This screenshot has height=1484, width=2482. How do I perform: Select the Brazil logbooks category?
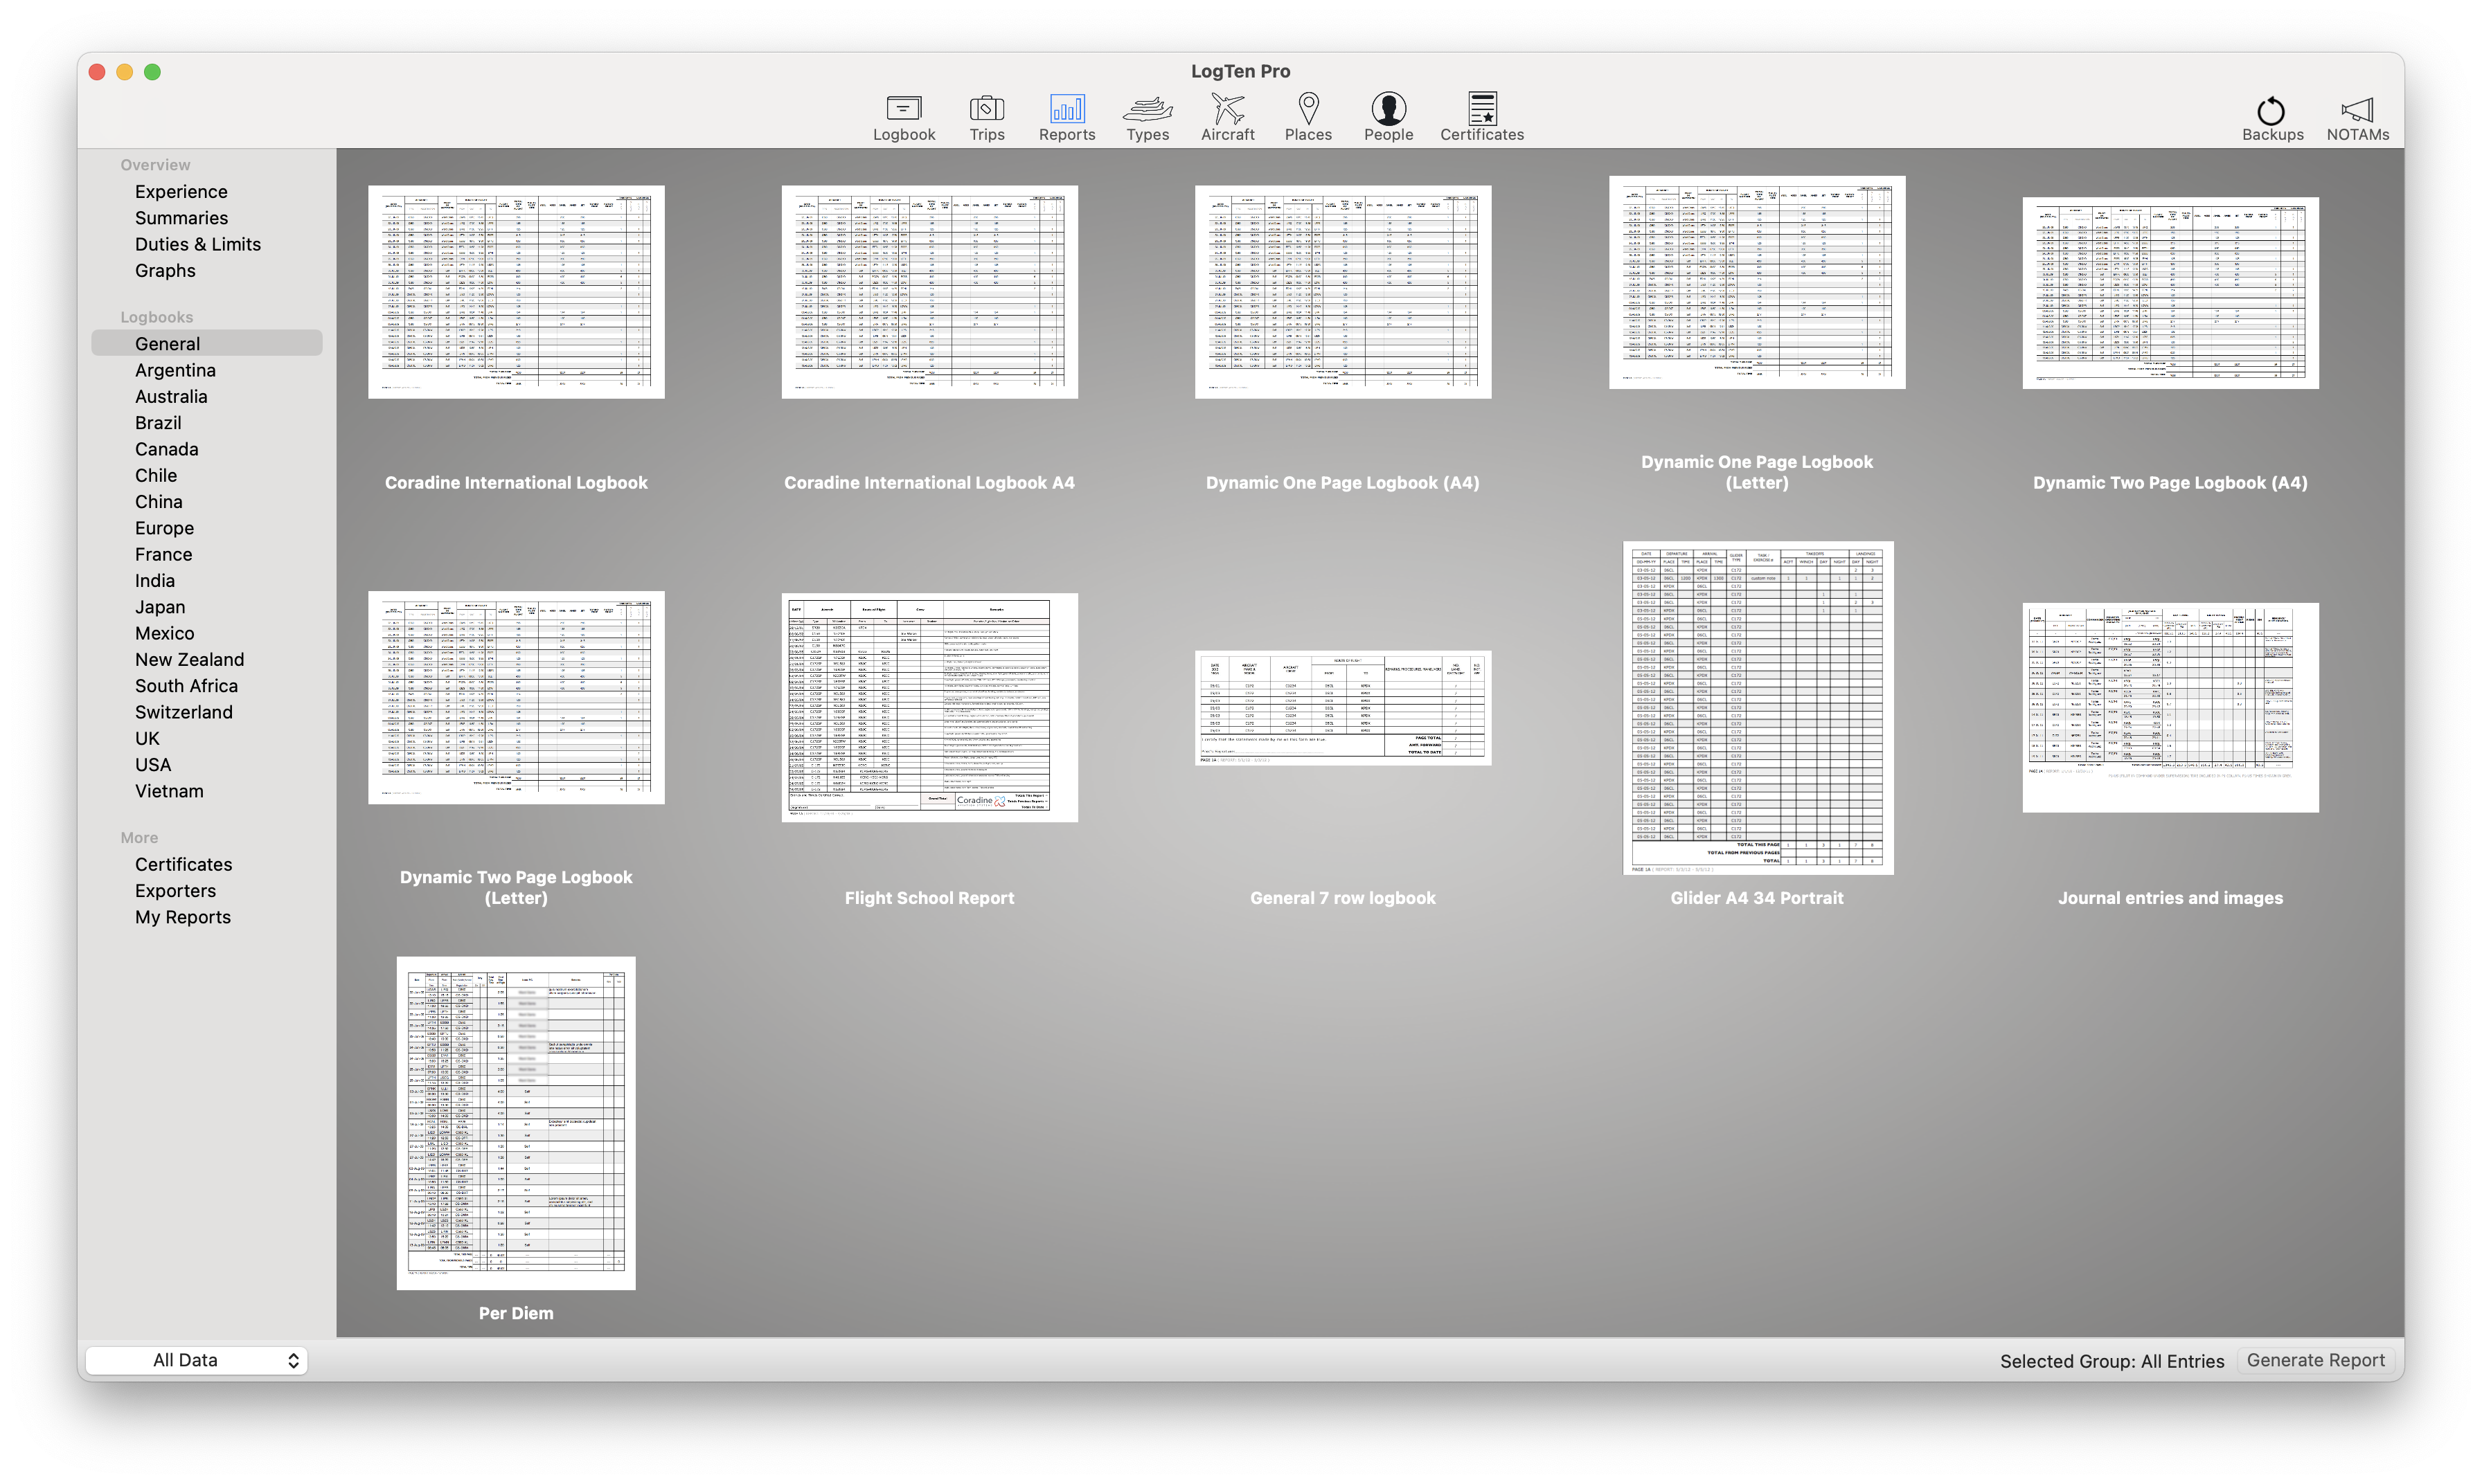point(158,422)
